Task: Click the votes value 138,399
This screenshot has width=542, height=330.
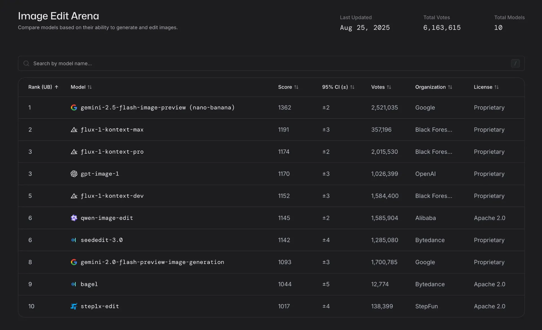Action: click(x=382, y=306)
